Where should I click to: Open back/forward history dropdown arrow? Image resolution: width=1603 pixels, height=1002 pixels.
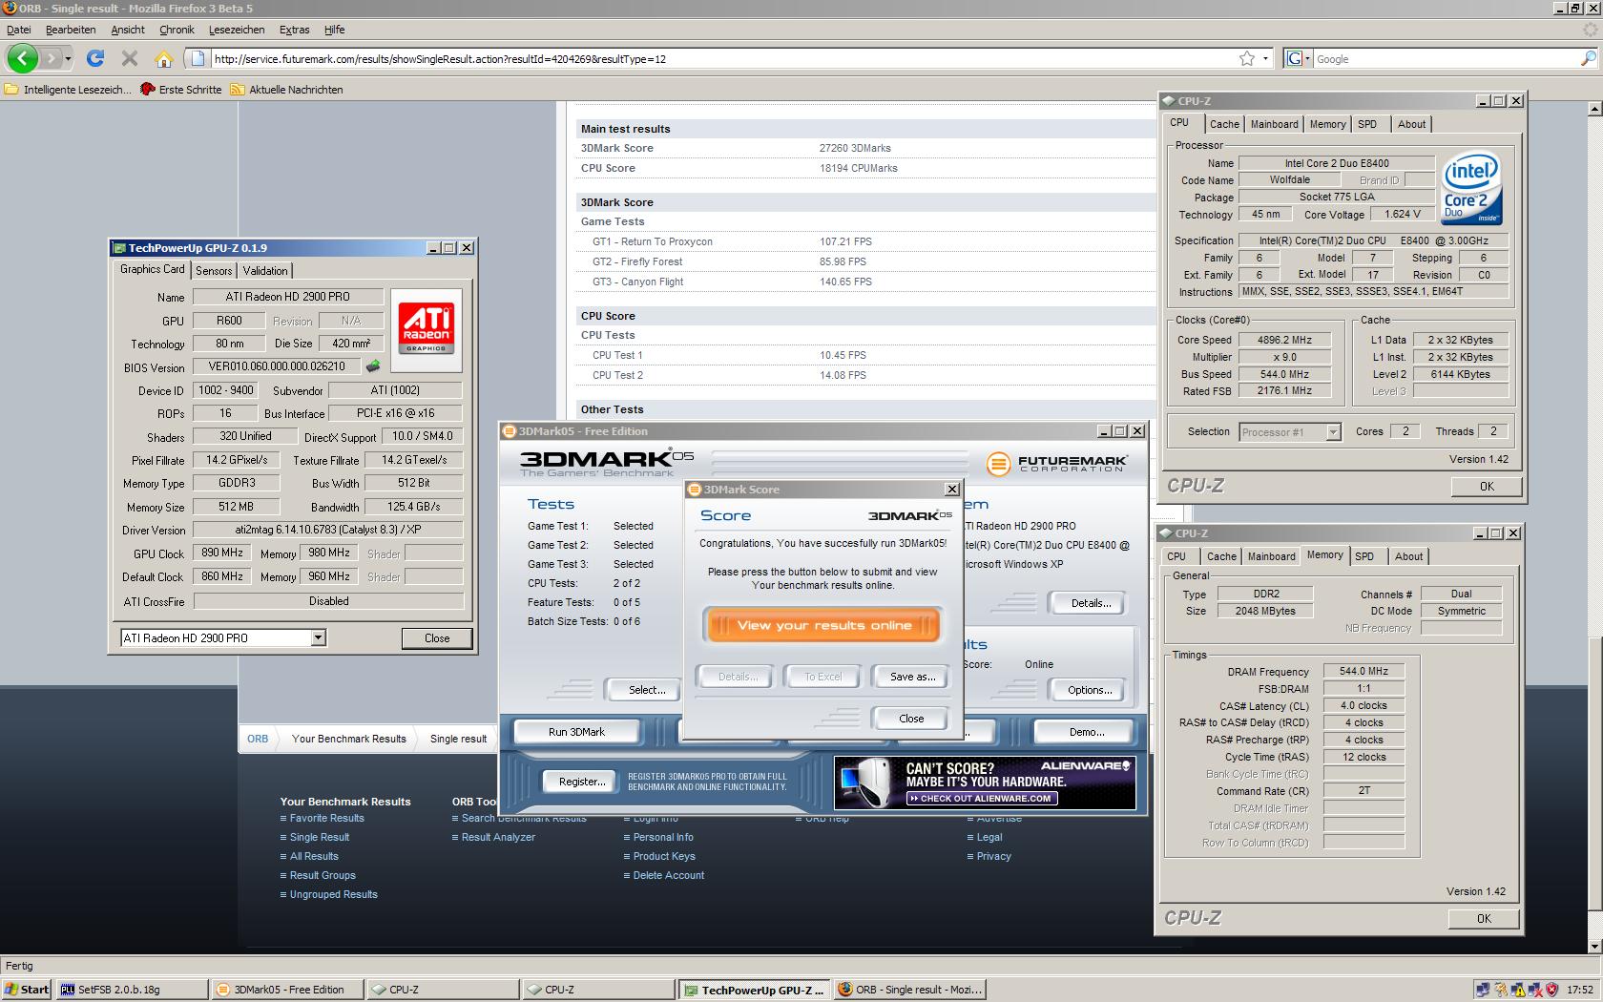coord(68,59)
